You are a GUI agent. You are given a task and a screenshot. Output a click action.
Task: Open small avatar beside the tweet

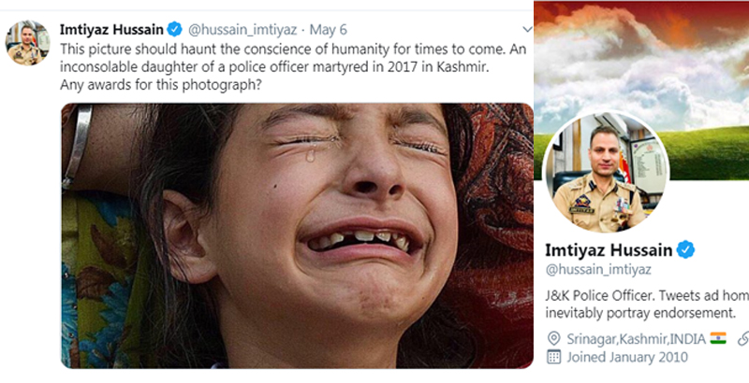(x=27, y=43)
